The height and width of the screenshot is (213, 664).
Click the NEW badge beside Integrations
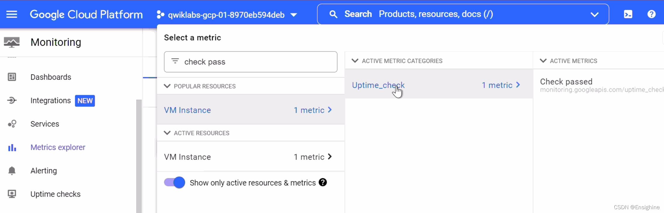pyautogui.click(x=85, y=101)
